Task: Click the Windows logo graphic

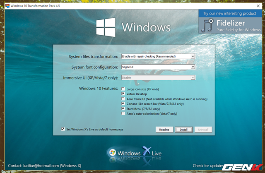Action: point(106,27)
